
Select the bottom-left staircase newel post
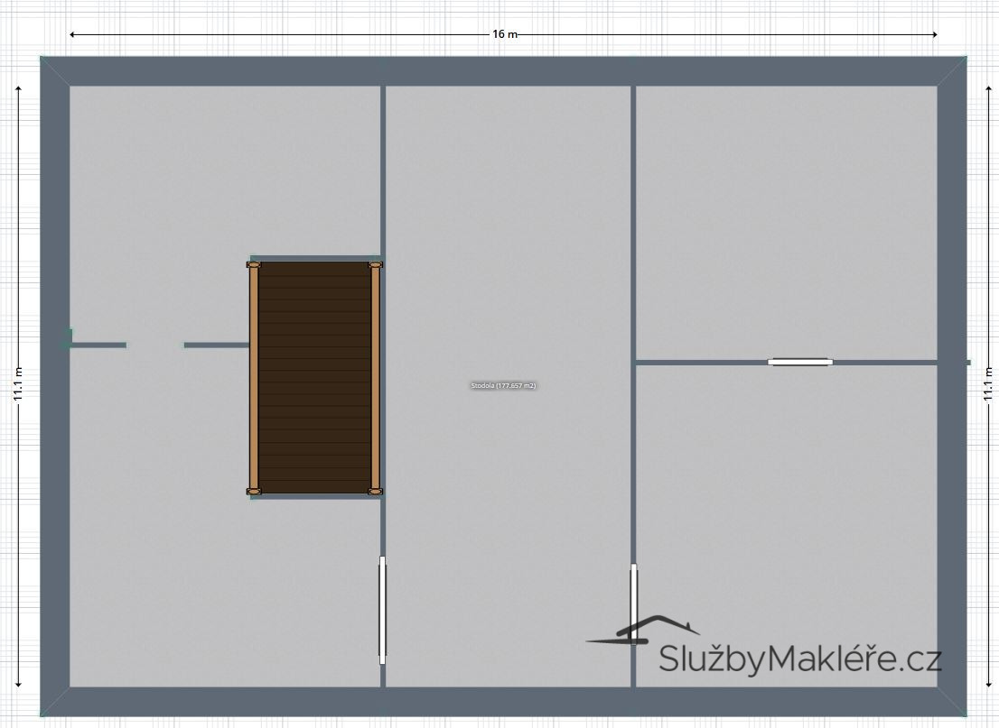[254, 492]
